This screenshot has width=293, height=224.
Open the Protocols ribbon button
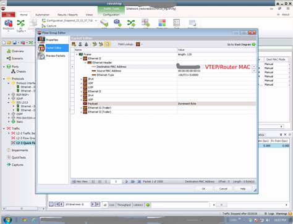[x=9, y=25]
